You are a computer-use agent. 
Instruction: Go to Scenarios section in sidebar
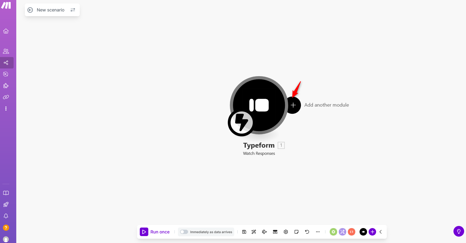6,63
